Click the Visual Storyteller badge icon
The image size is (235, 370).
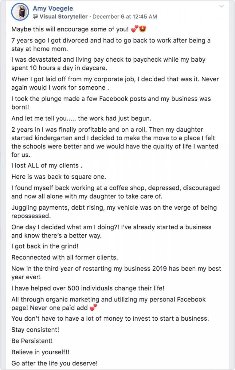pyautogui.click(x=36, y=17)
